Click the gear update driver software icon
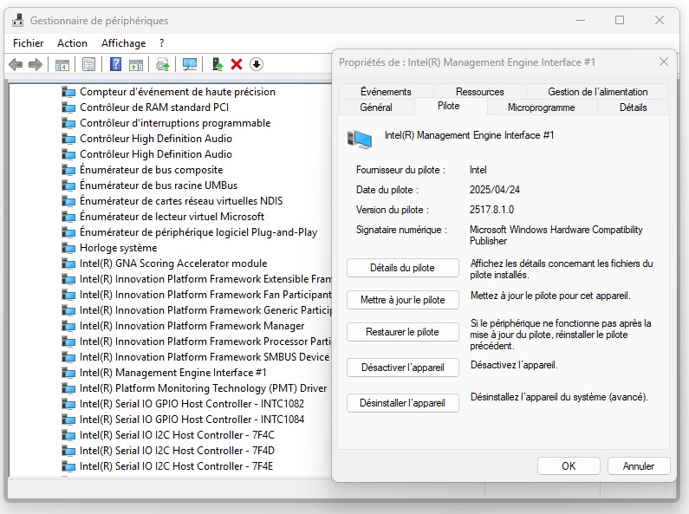The image size is (689, 514). [162, 64]
